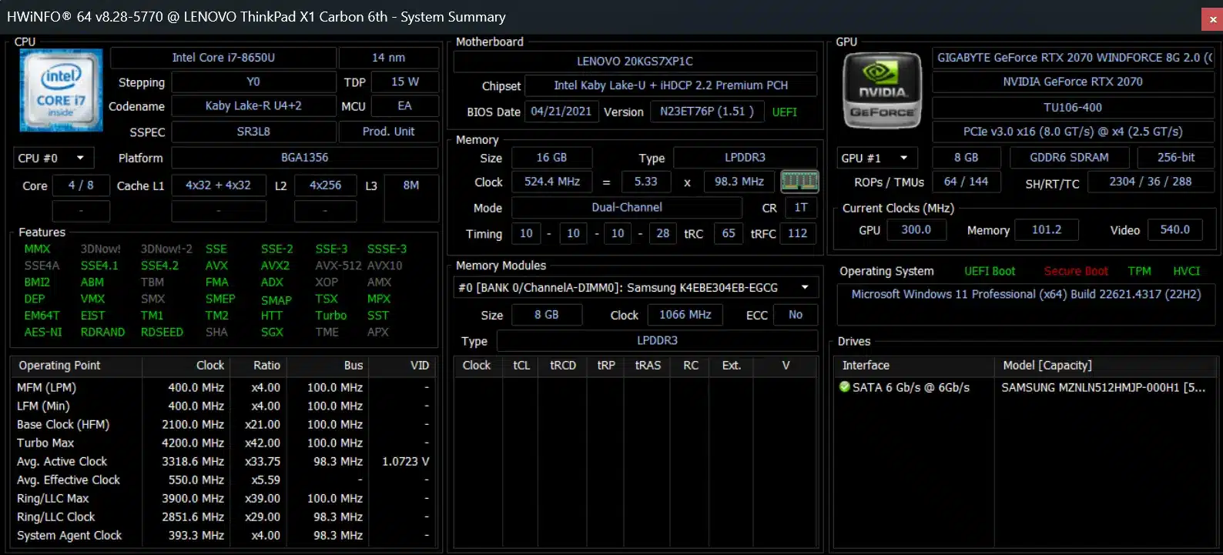Click the Turbo Max operating point row
Screen dimensions: 1223x555
coord(223,443)
